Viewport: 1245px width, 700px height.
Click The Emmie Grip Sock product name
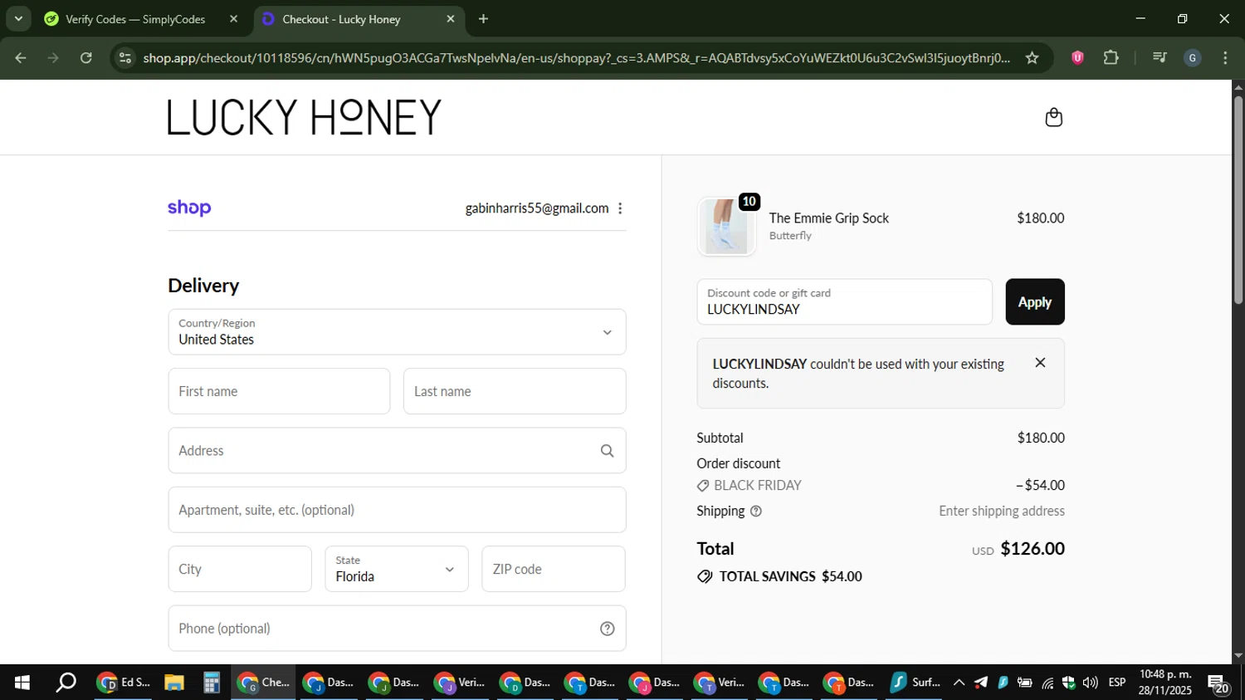(x=828, y=218)
